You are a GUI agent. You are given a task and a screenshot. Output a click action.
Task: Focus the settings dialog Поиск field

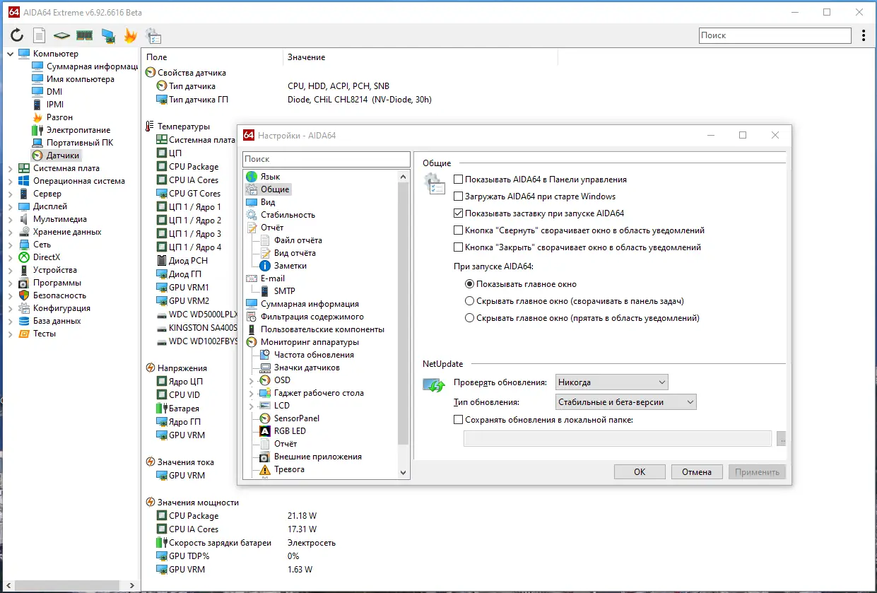click(x=326, y=159)
